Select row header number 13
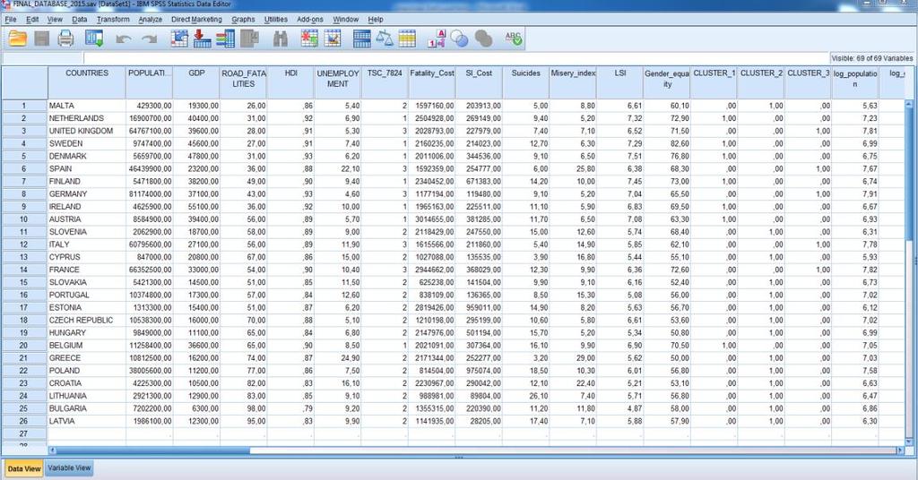This screenshot has width=918, height=480. [x=24, y=257]
